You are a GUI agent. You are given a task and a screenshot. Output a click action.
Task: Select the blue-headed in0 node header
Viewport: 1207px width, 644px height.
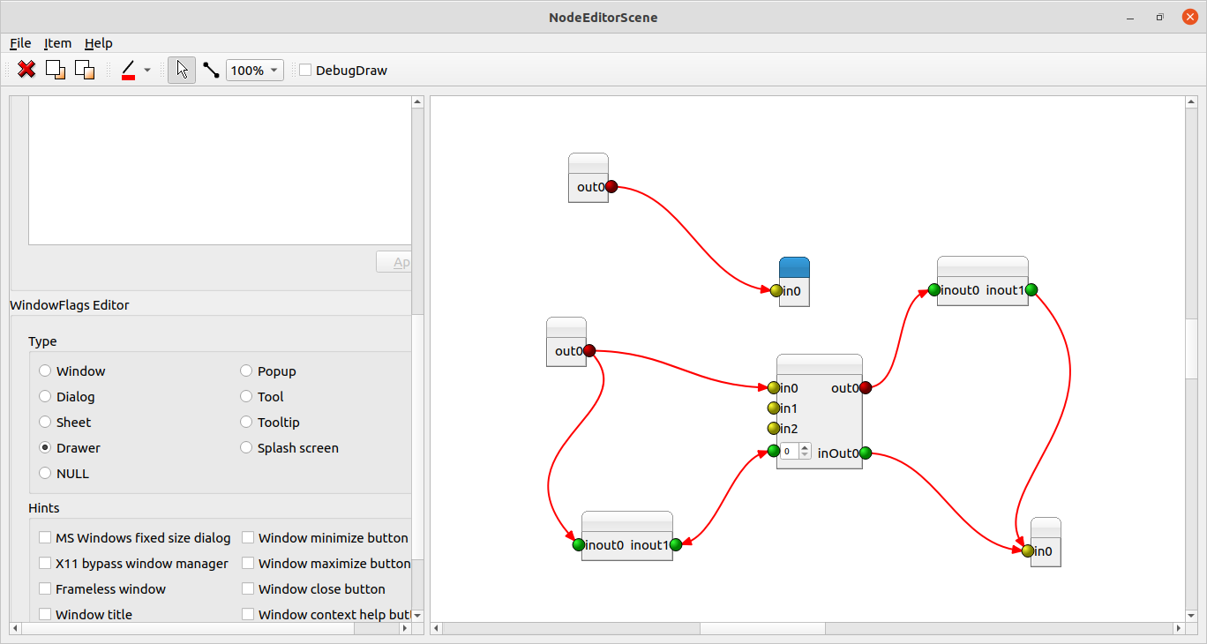click(x=794, y=267)
